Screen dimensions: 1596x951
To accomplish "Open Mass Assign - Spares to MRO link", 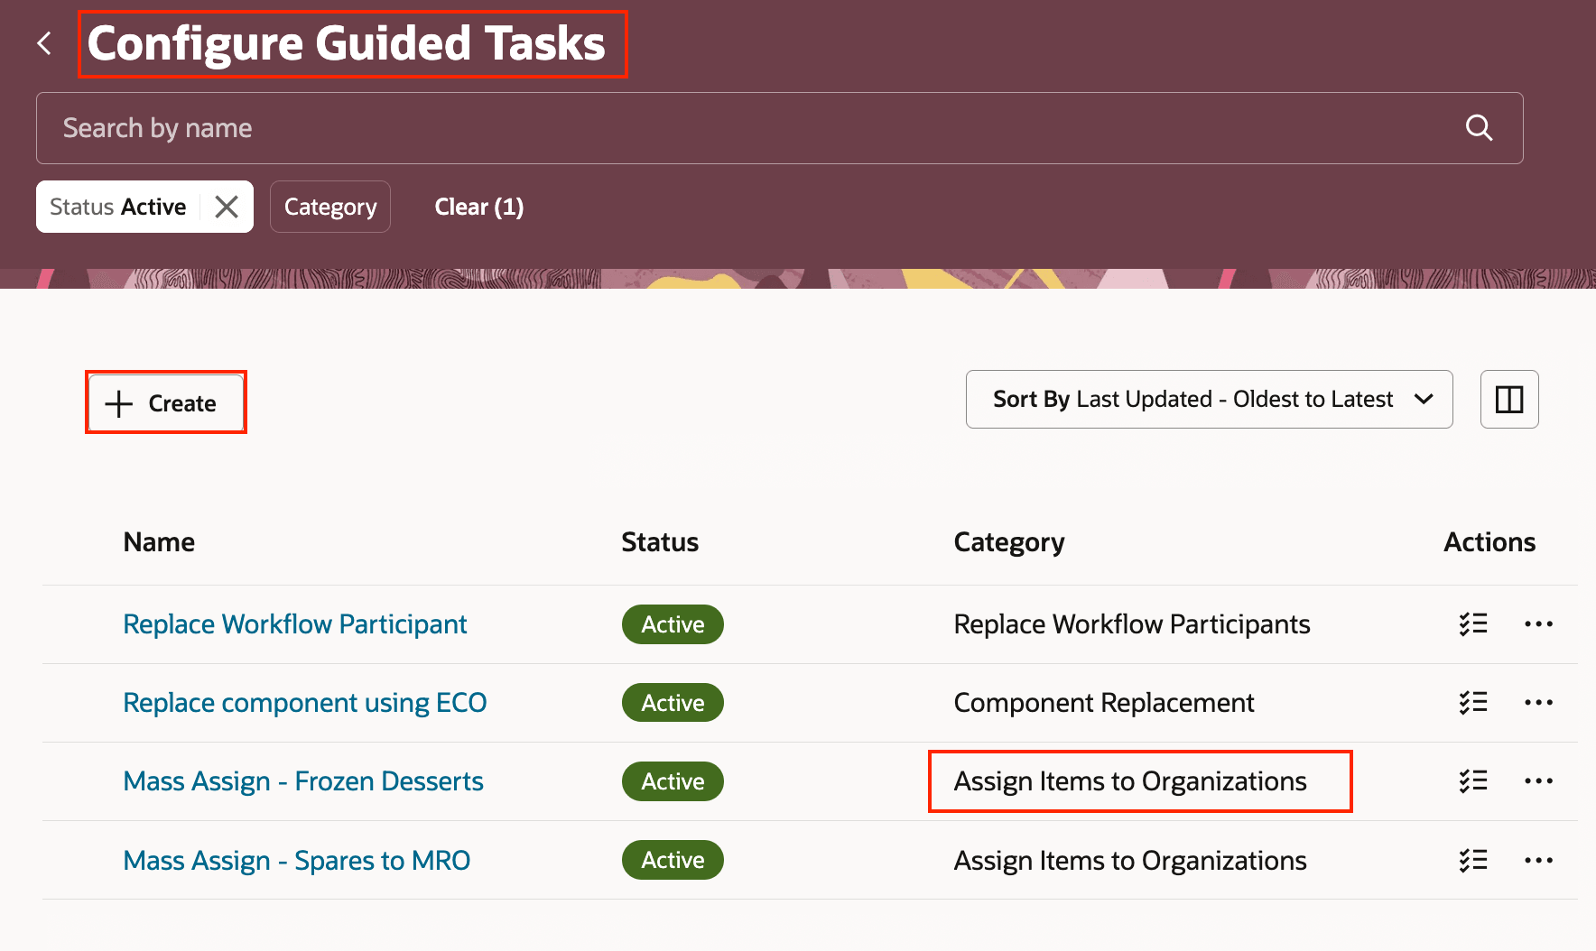I will (x=297, y=861).
